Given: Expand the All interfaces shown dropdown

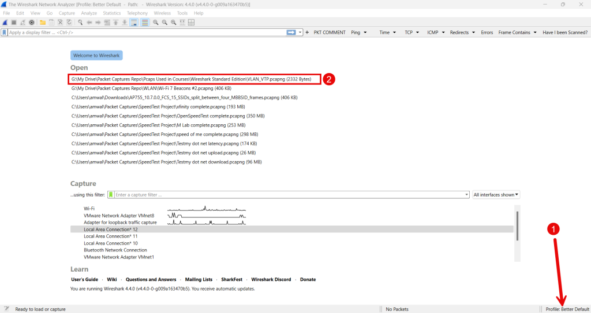Looking at the screenshot, I should (x=496, y=195).
